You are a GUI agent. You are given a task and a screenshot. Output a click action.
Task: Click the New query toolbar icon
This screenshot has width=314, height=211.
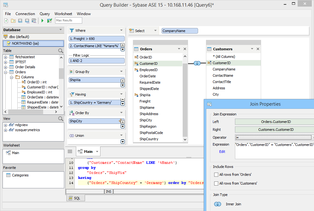(x=6, y=21)
